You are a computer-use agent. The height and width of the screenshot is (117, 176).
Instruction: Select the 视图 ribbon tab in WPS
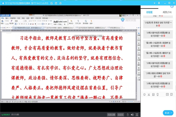coord(28,18)
